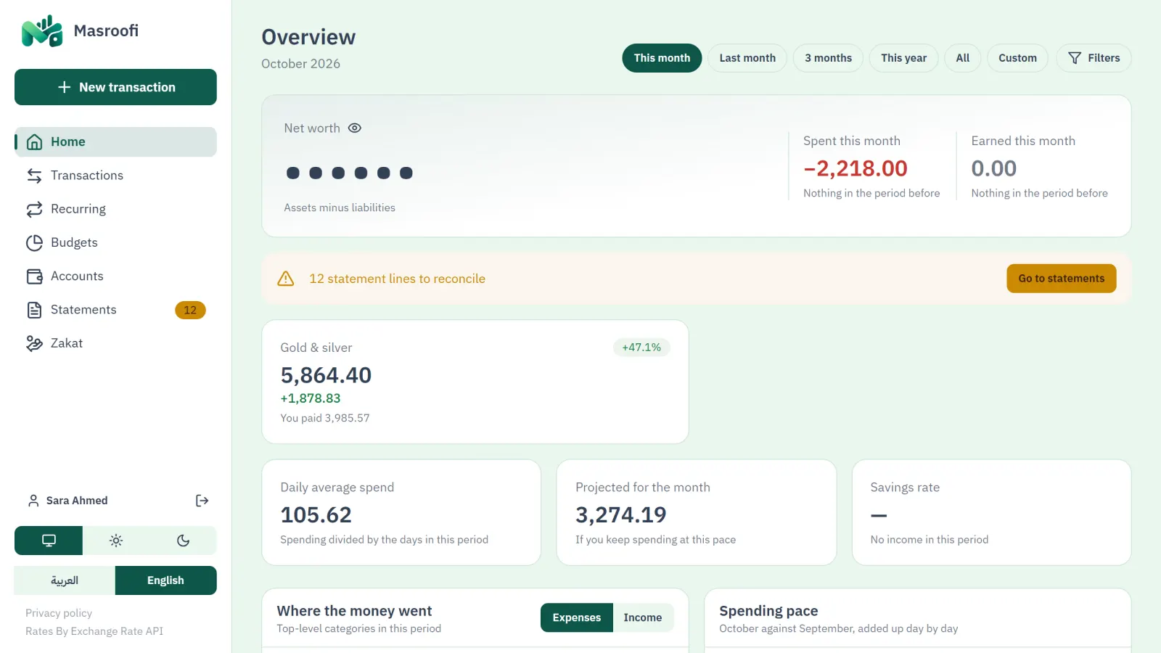Open the Privacy policy link
Screen dimensions: 1161x653
click(x=59, y=613)
